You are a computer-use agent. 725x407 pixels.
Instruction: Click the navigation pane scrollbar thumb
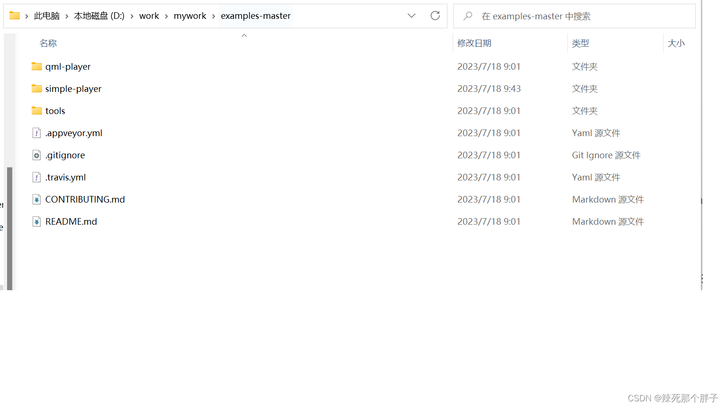9,228
